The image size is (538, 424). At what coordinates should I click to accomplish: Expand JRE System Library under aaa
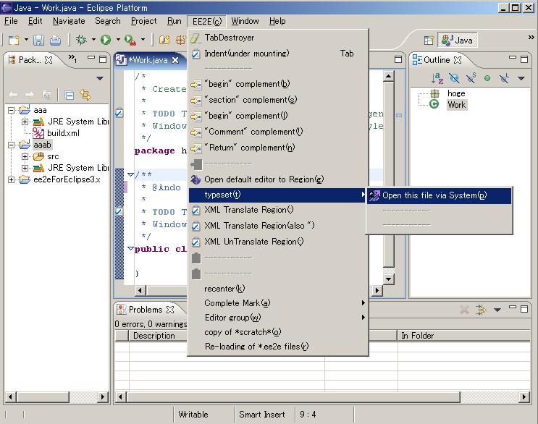(x=25, y=122)
